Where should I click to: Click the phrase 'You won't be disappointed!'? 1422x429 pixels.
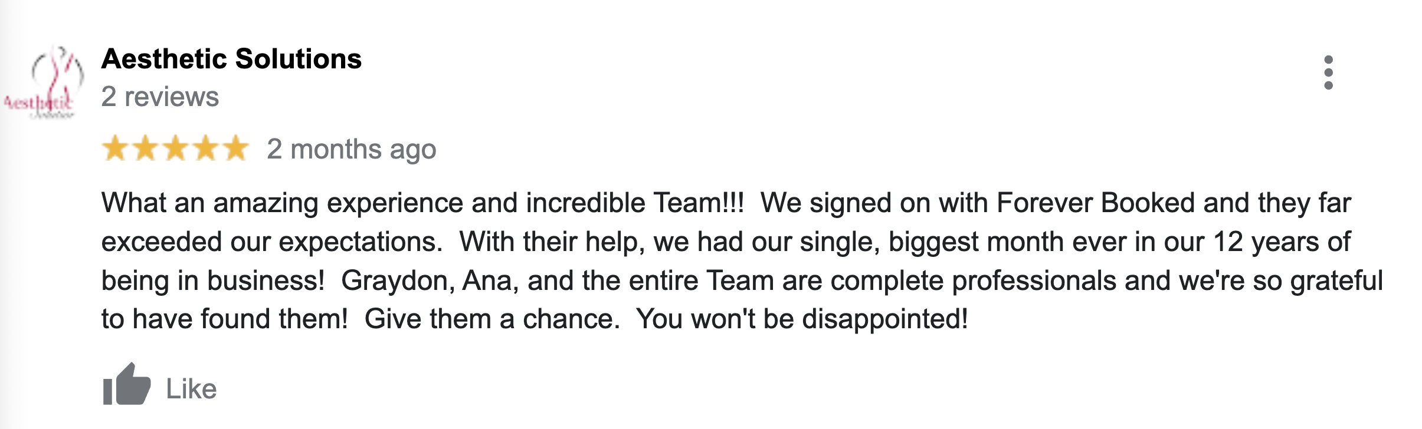(x=801, y=319)
